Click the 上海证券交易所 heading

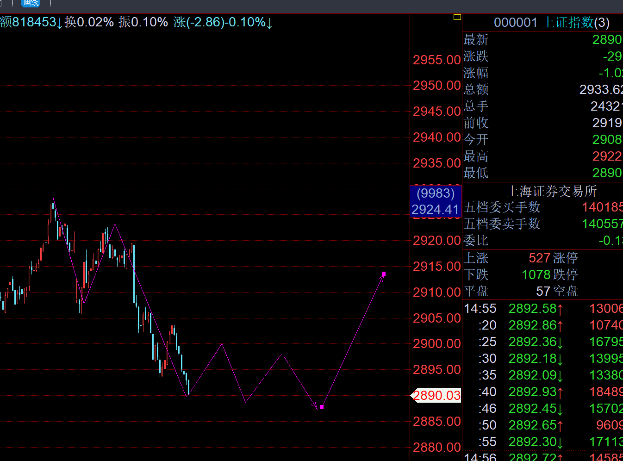click(552, 191)
